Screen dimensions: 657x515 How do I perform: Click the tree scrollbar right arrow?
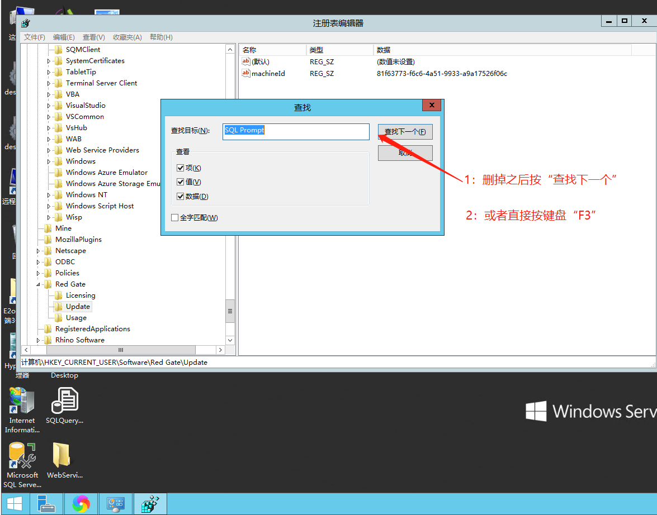(x=220, y=350)
